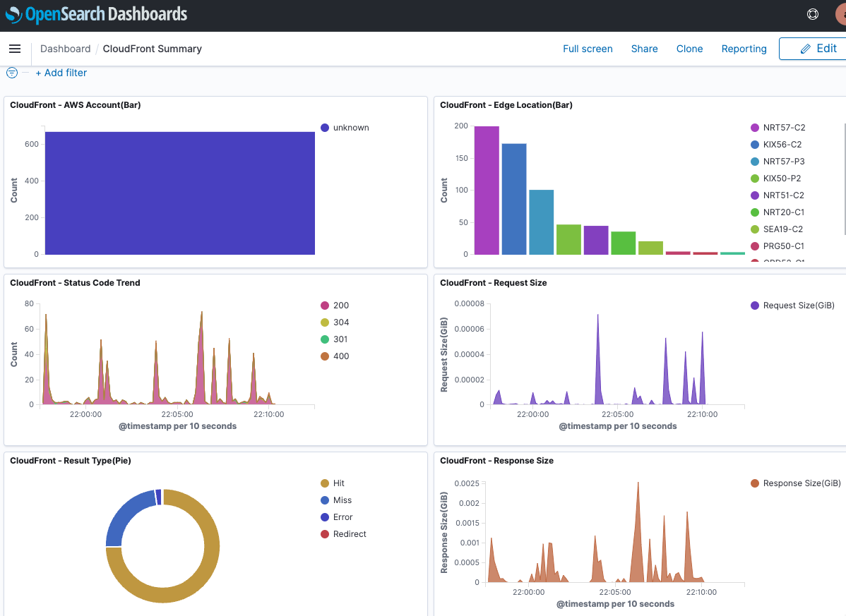Click the OpenSearch Dashboards logo
The image size is (846, 616).
point(97,15)
